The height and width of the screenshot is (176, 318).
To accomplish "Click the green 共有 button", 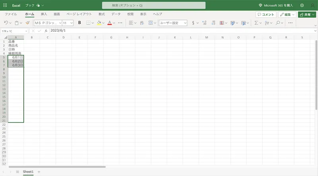I will (307, 15).
